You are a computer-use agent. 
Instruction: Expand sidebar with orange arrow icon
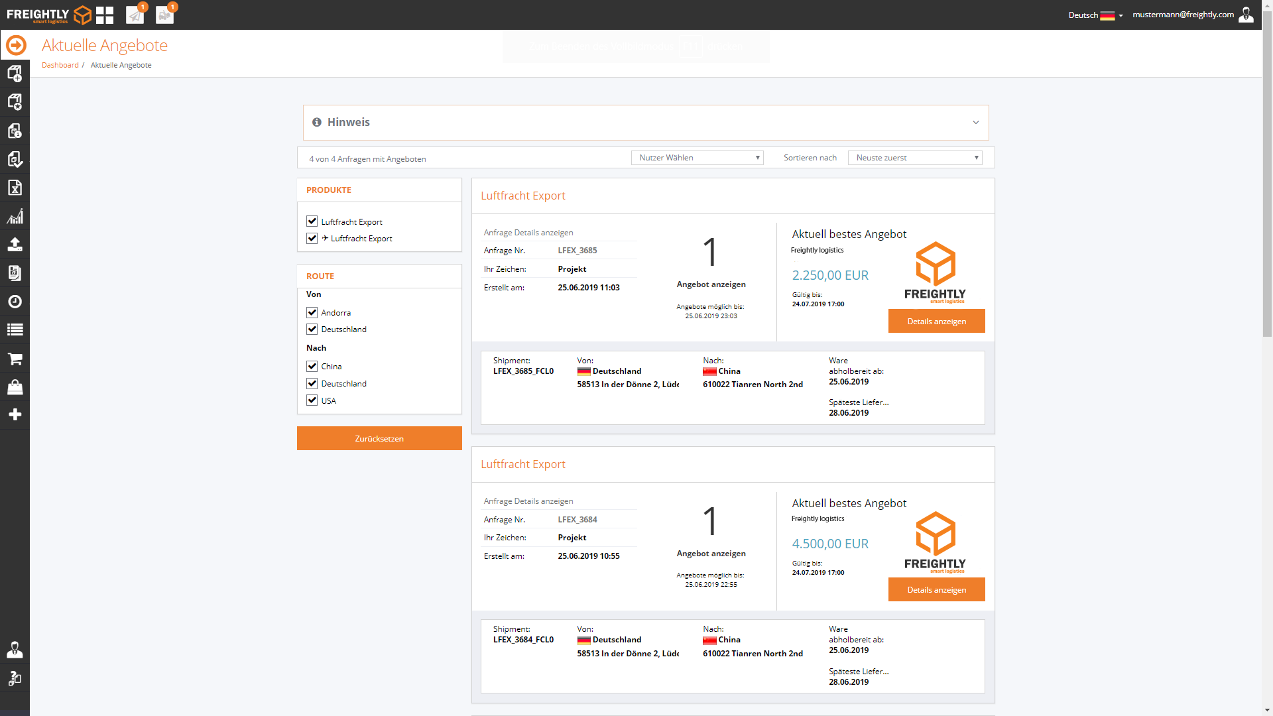(x=16, y=45)
